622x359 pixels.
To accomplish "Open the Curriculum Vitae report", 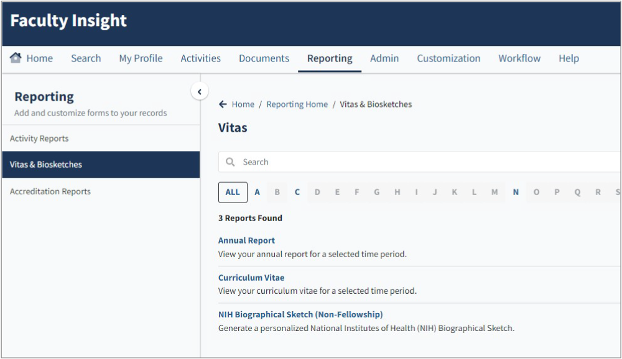I will click(x=251, y=278).
